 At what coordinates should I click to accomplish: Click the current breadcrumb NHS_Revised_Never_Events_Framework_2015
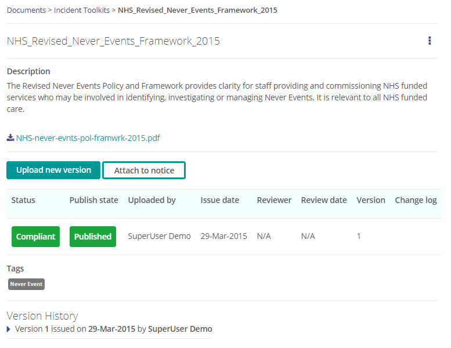click(197, 10)
